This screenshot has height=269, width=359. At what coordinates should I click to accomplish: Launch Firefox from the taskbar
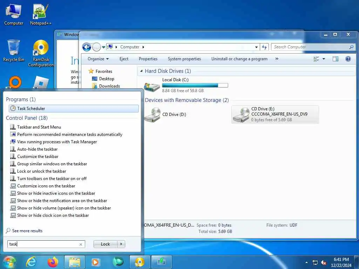tap(53, 262)
